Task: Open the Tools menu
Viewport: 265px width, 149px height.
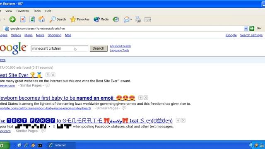Action: point(37,11)
